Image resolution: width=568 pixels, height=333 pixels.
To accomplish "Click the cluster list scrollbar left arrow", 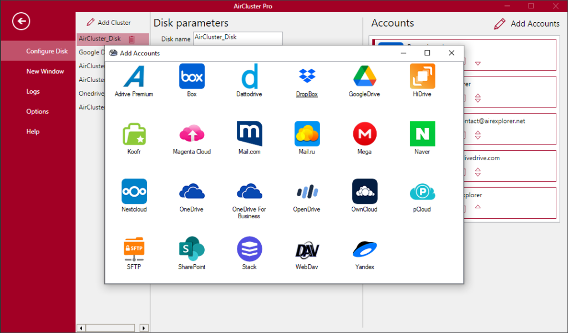I will click(81, 328).
